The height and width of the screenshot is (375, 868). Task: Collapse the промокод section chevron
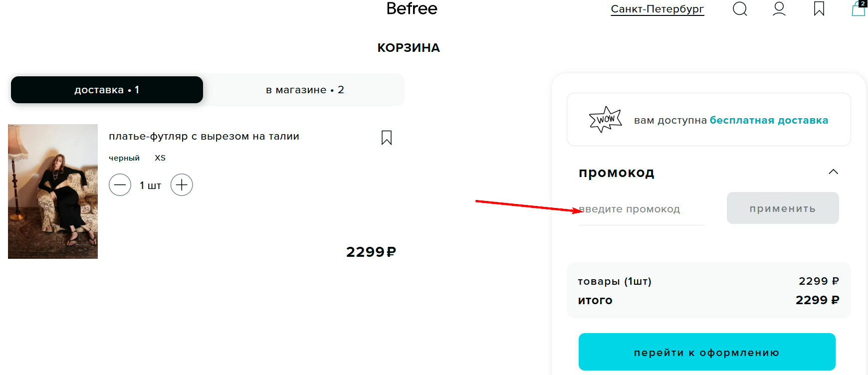pyautogui.click(x=834, y=172)
